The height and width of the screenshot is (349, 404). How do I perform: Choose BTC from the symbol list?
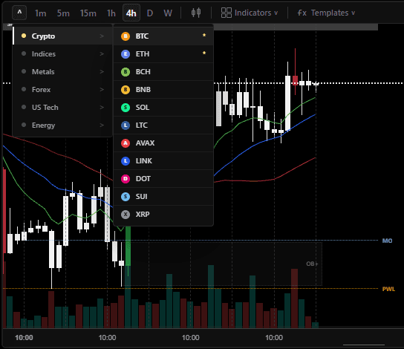tap(163, 36)
